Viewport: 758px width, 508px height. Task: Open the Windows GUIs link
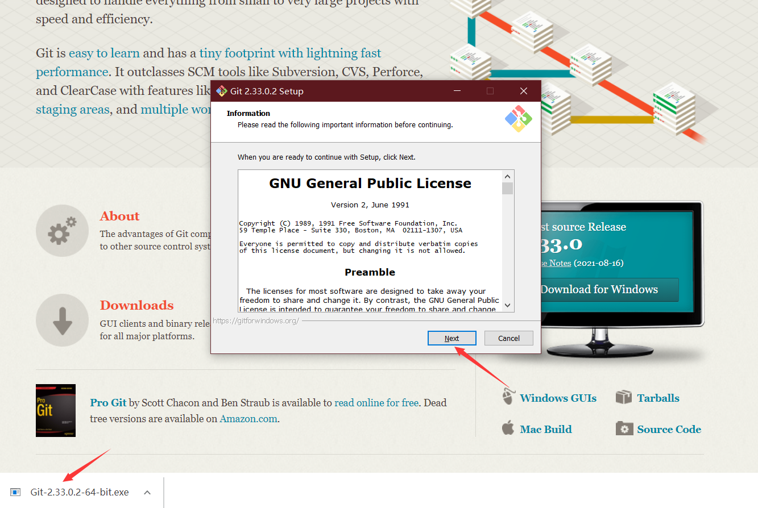558,398
